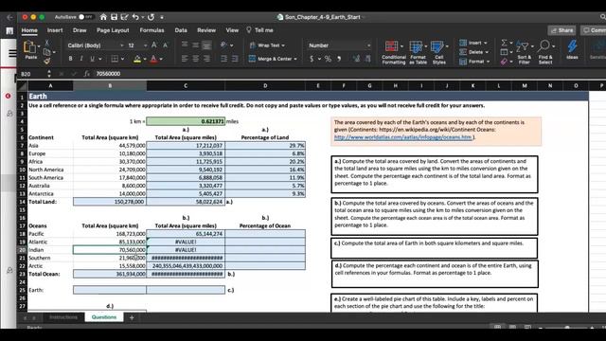The width and height of the screenshot is (606, 341).
Task: Click the Cut scissors icon
Action: pyautogui.click(x=46, y=43)
